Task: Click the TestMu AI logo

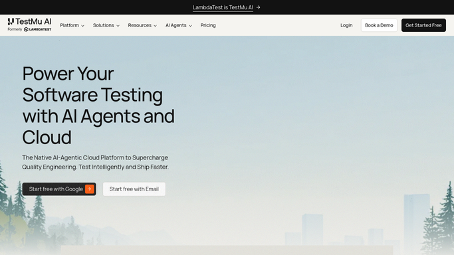Action: (x=29, y=22)
